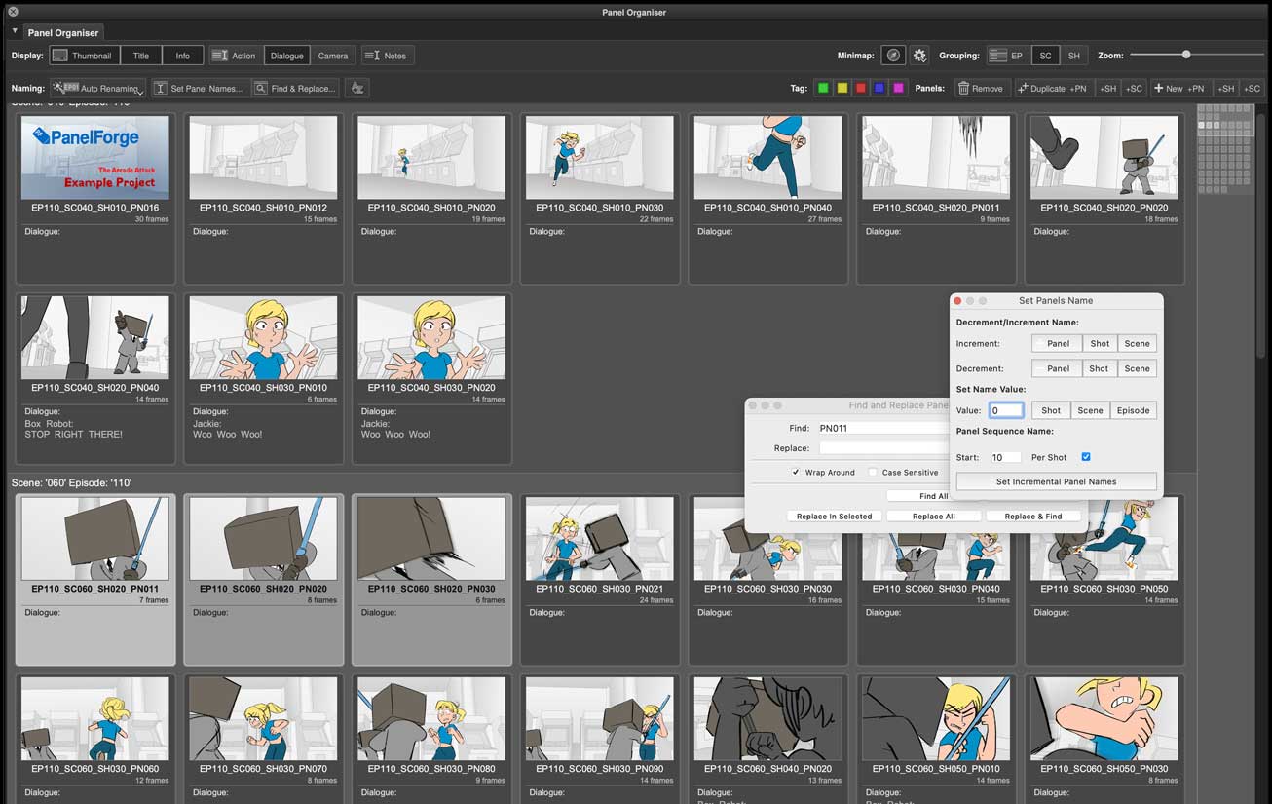
Task: Toggle Dialogue display
Action: [x=286, y=56]
